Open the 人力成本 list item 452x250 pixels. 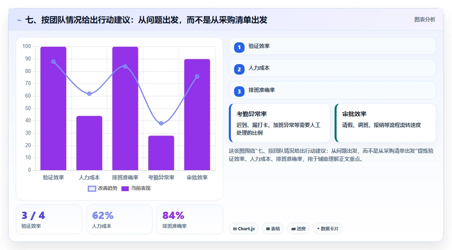pos(333,68)
